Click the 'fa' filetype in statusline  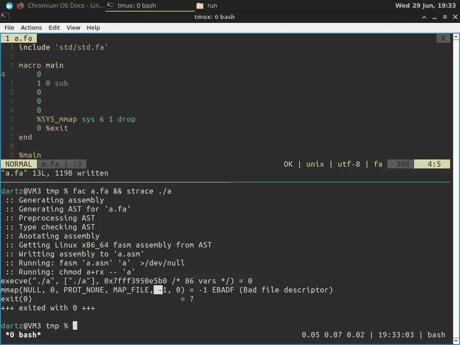tap(378, 164)
